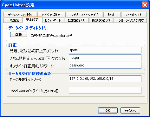Select the 除外 tab
The height and width of the screenshot is (117, 150).
(112, 15)
